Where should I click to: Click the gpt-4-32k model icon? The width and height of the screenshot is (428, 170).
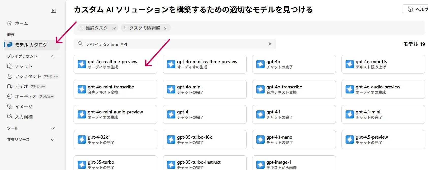82,140
